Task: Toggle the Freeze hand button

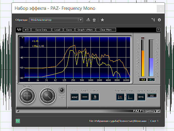Action: (95, 97)
